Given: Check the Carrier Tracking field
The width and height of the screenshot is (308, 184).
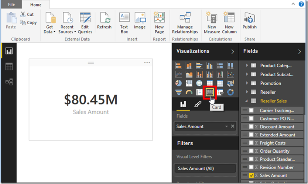Looking at the screenshot, I should [251, 111].
